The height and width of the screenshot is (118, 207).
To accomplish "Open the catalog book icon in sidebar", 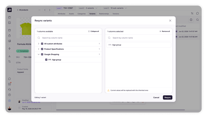I will 10,41.
